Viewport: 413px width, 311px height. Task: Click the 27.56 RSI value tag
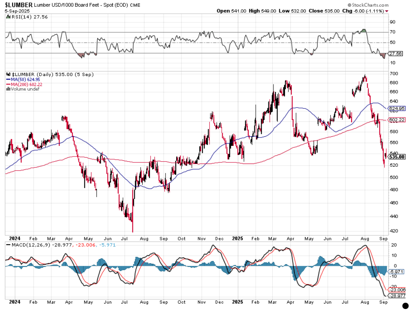coord(395,54)
